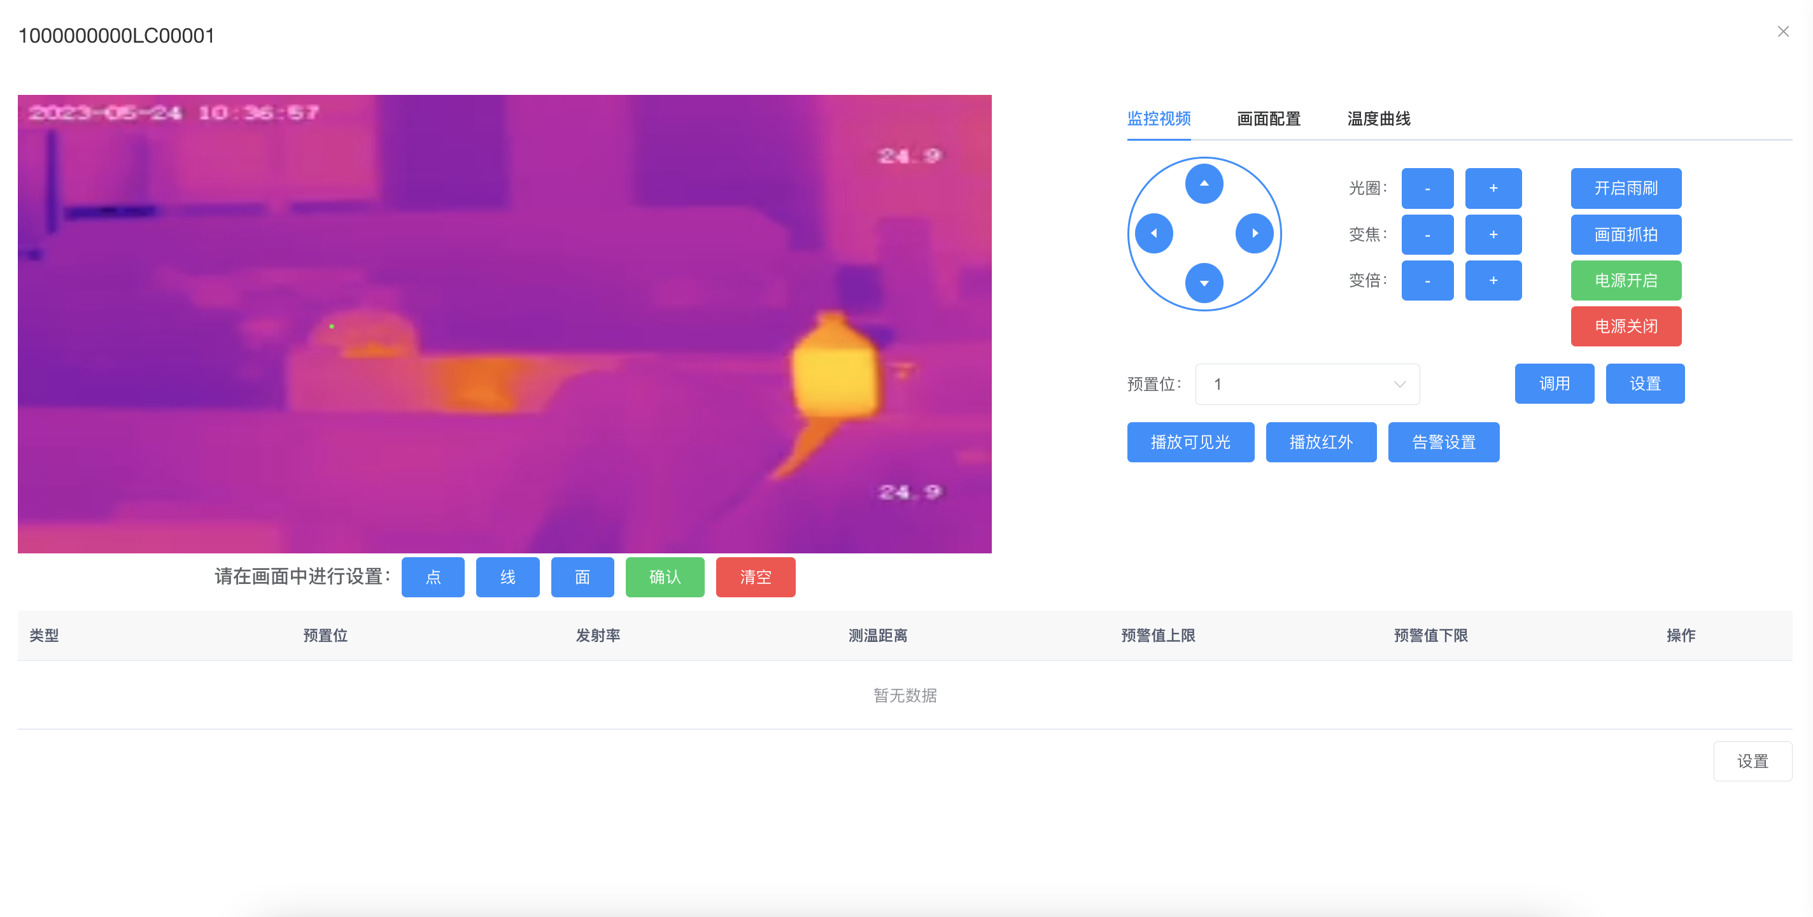Open the 画面配置 tab
Viewport: 1813px width, 917px height.
point(1268,118)
